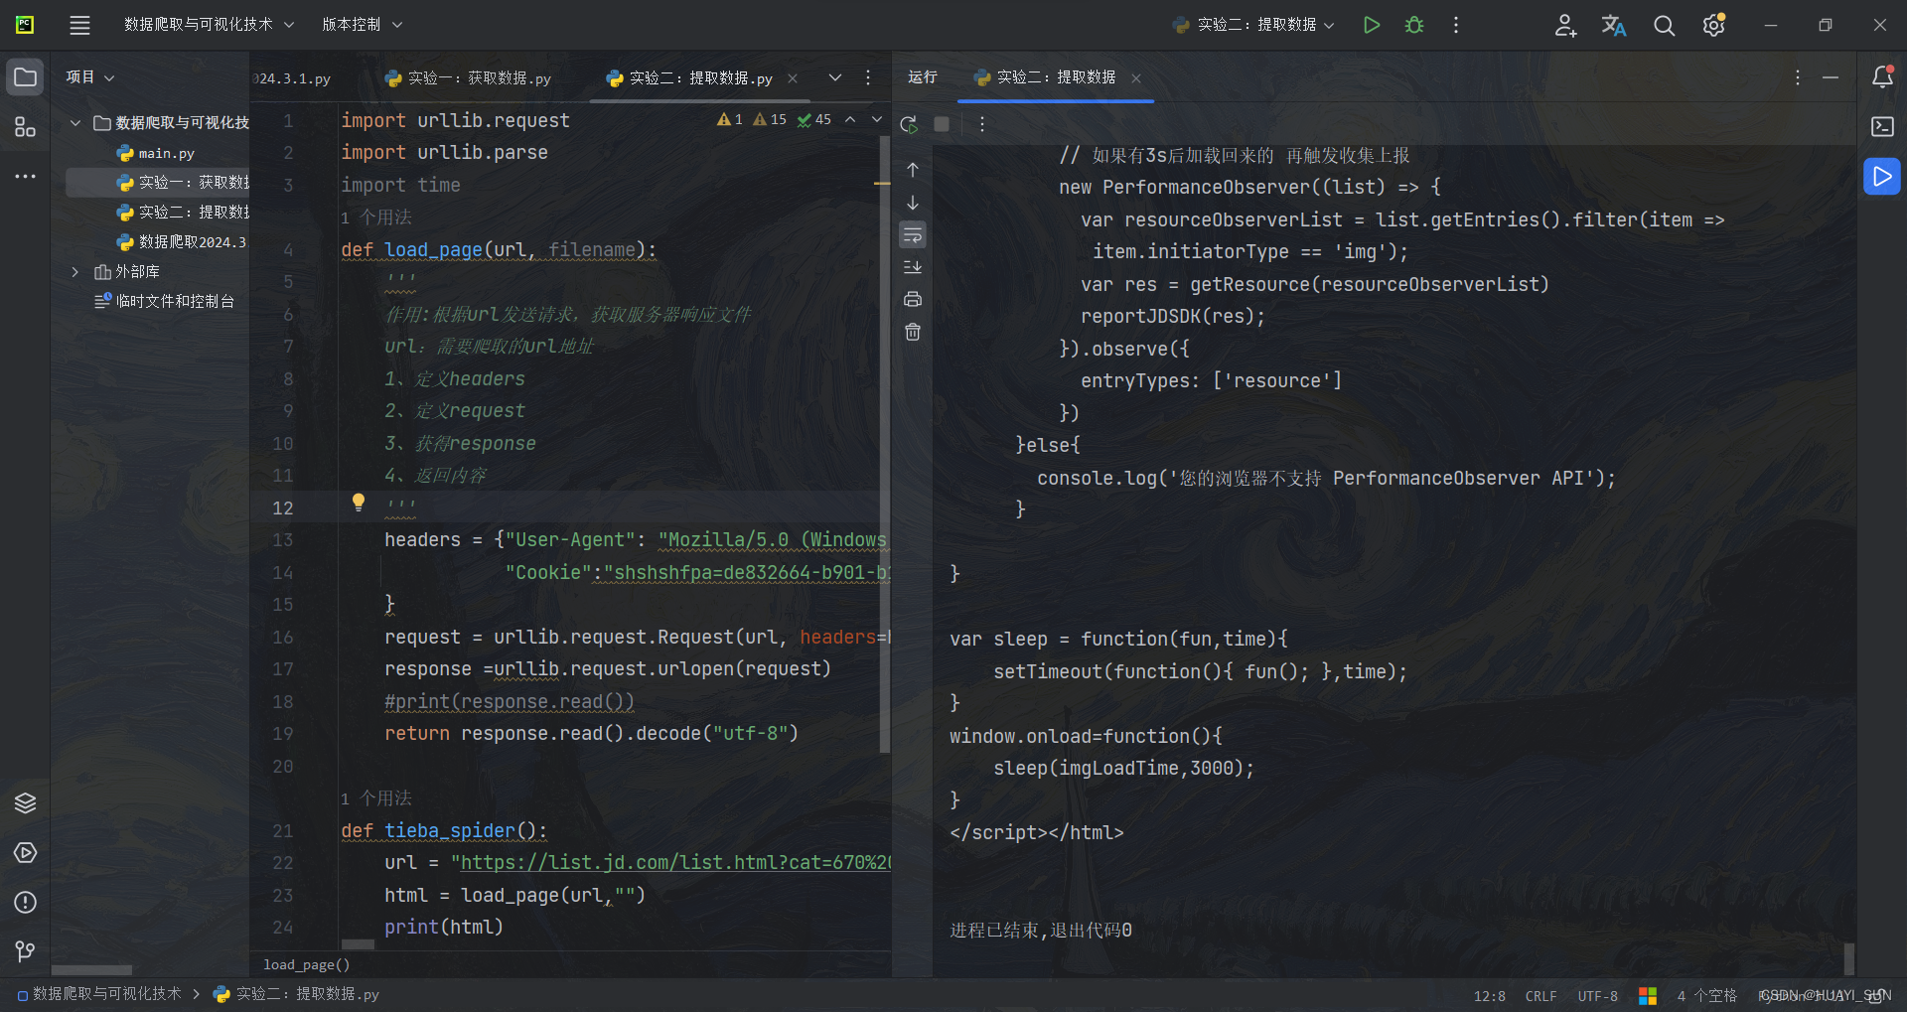Click the lightbulb intention icon on line 12
Screen dimensions: 1907x1012
pyautogui.click(x=359, y=503)
